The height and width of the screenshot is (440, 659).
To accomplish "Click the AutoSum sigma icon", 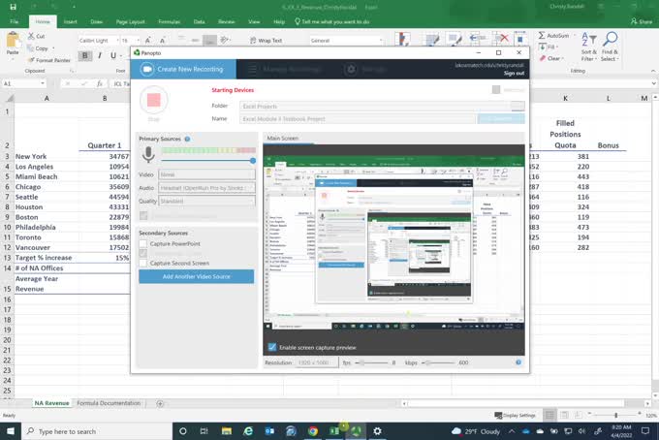I will click(542, 36).
